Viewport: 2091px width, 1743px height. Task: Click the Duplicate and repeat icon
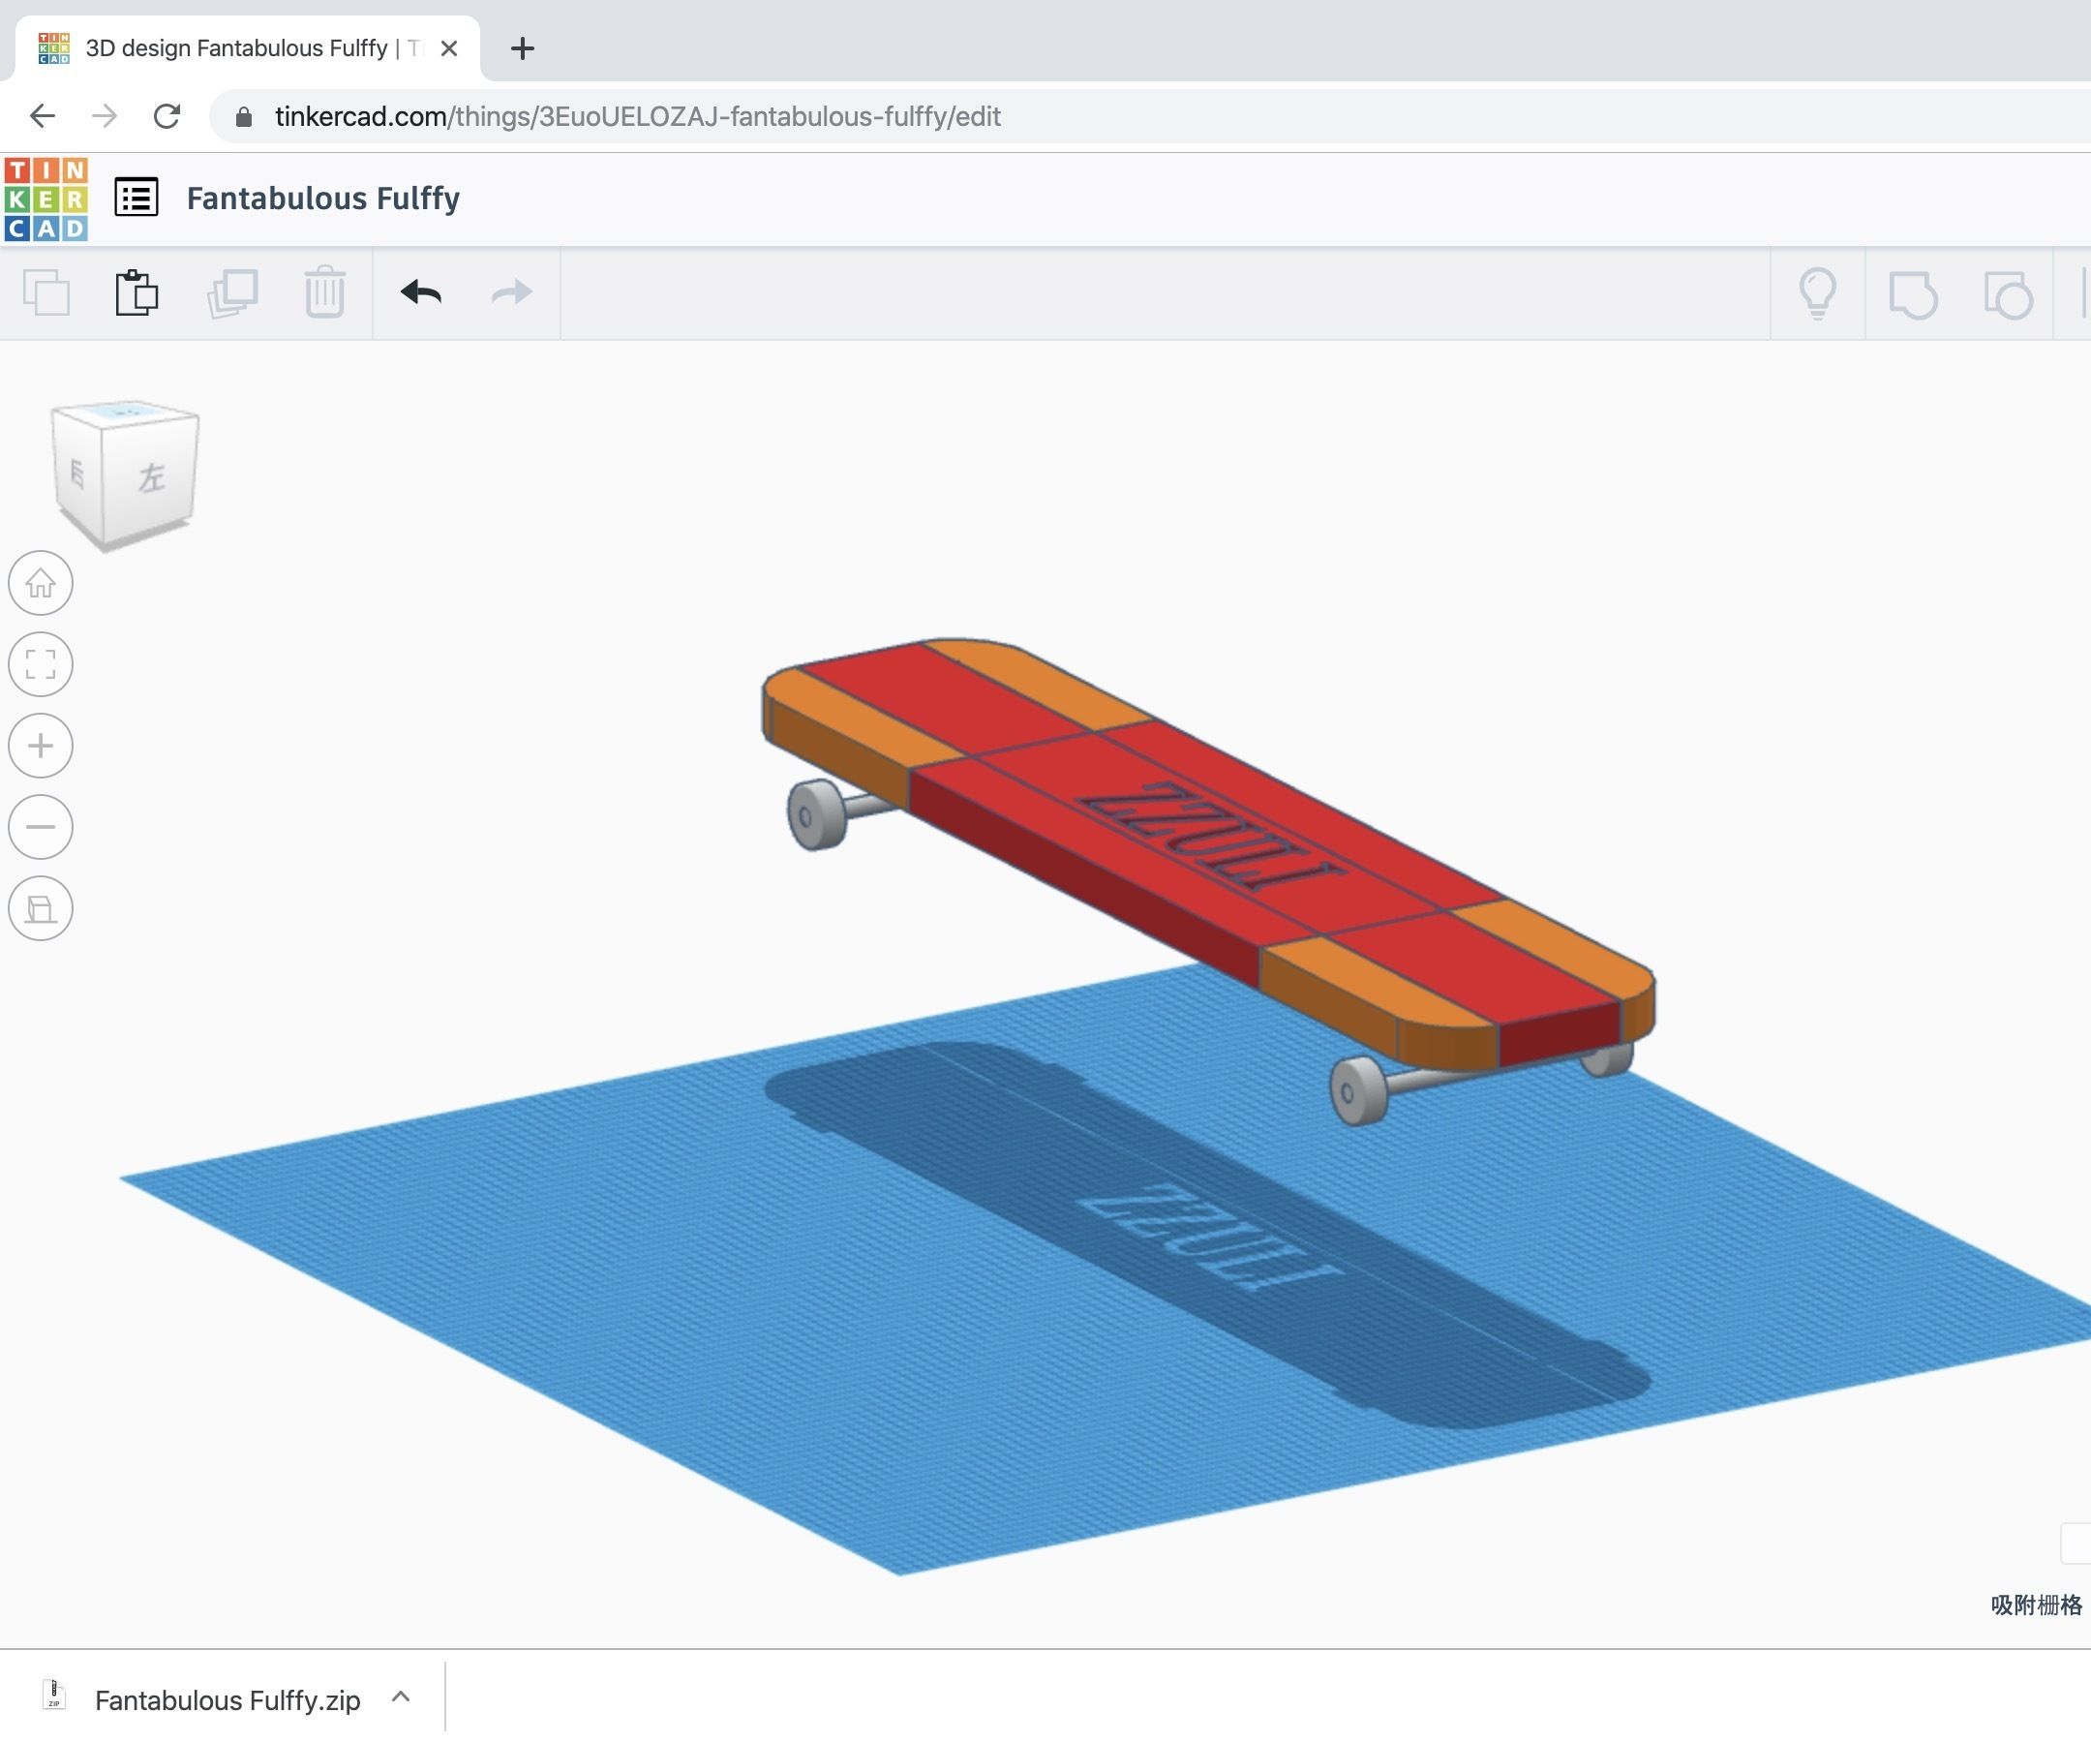[x=232, y=292]
